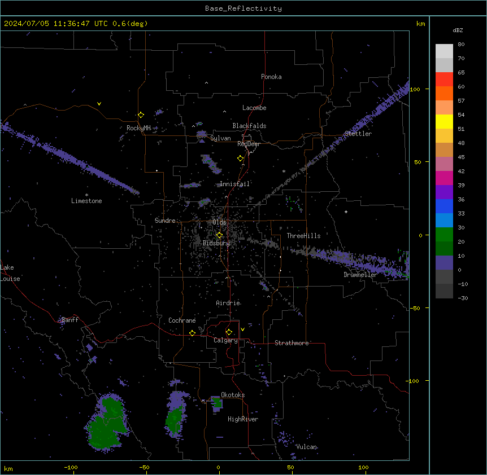Image resolution: width=487 pixels, height=475 pixels.
Task: Select the Stettler label
Action: [x=358, y=134]
